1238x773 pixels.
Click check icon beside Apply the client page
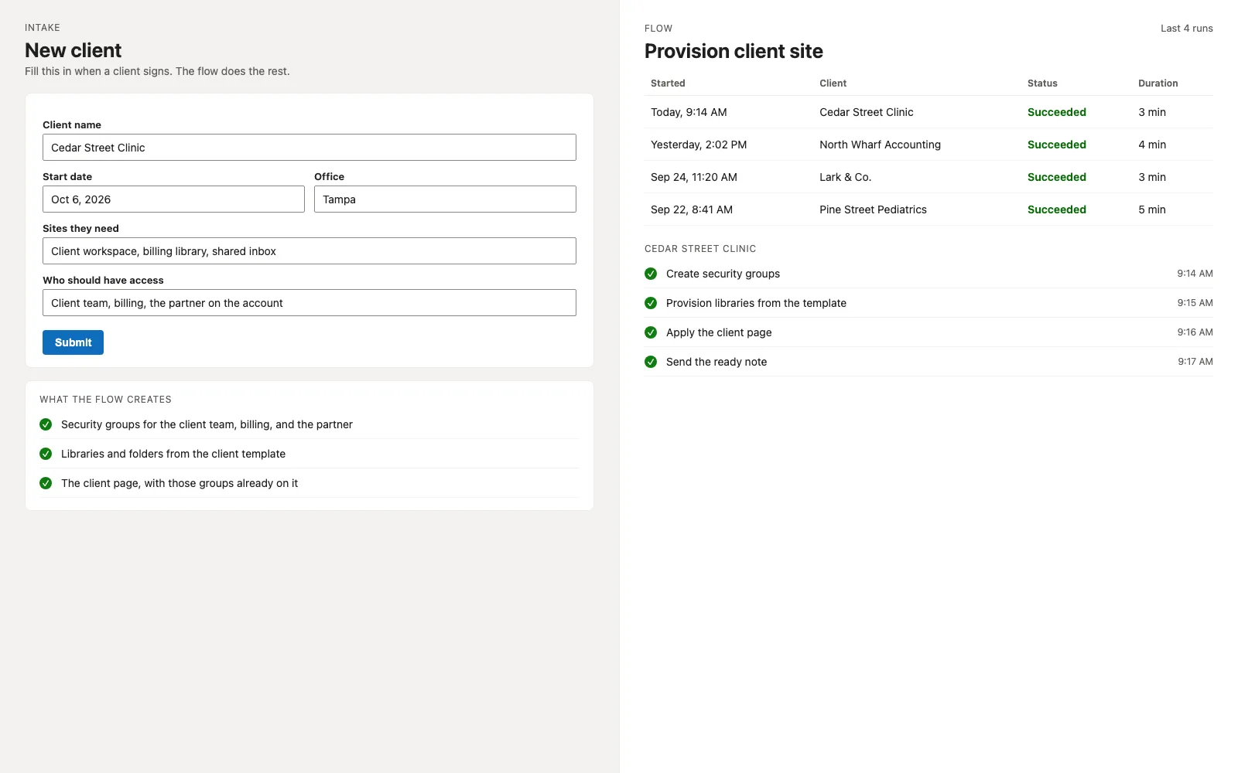coord(651,332)
